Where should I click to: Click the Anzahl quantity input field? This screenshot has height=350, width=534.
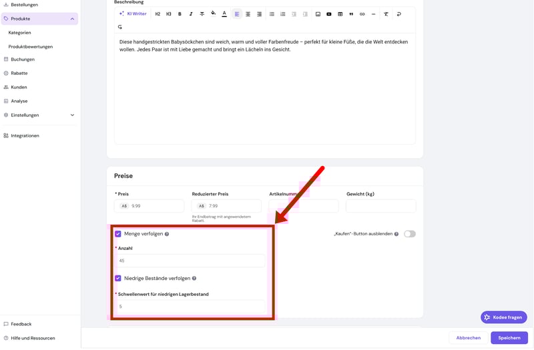tap(190, 261)
